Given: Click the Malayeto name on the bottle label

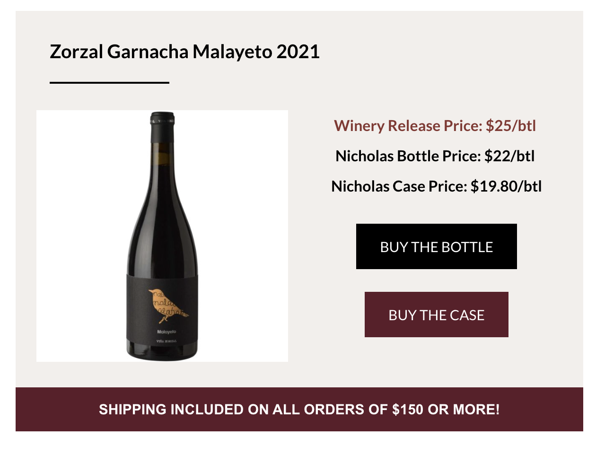Looking at the screenshot, I should (166, 332).
